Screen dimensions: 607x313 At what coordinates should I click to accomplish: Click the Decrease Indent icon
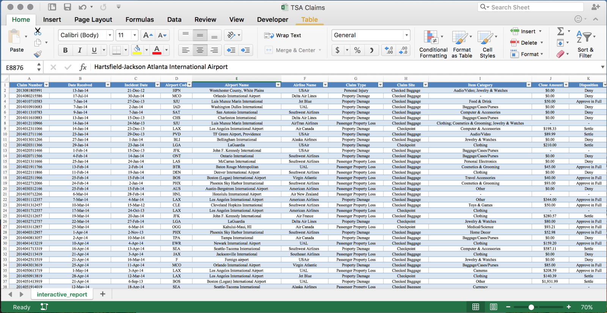pos(231,50)
